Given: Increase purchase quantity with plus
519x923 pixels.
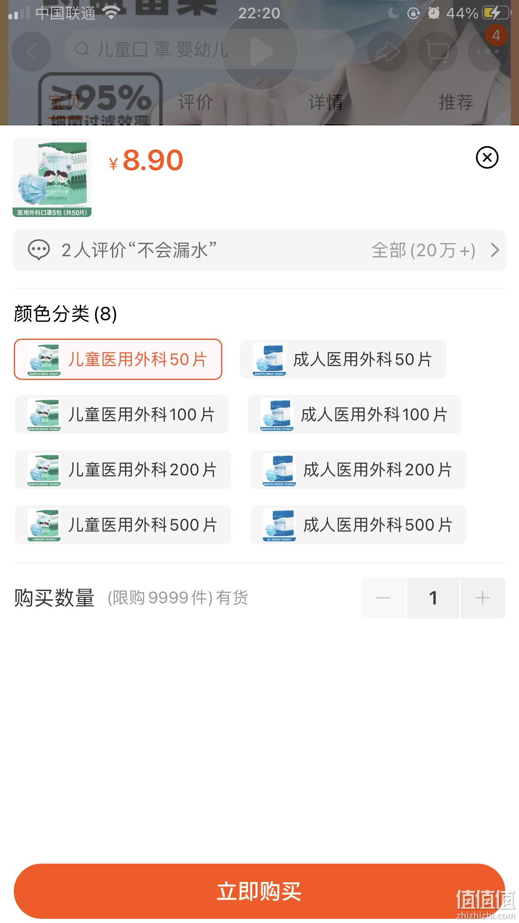Looking at the screenshot, I should 483,598.
